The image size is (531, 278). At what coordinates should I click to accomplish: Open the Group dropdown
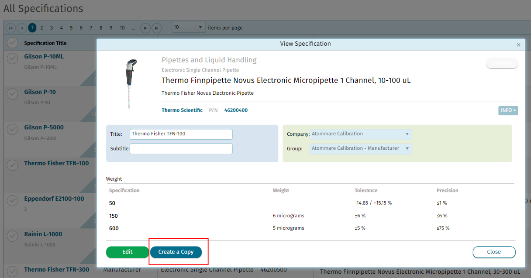click(361, 149)
